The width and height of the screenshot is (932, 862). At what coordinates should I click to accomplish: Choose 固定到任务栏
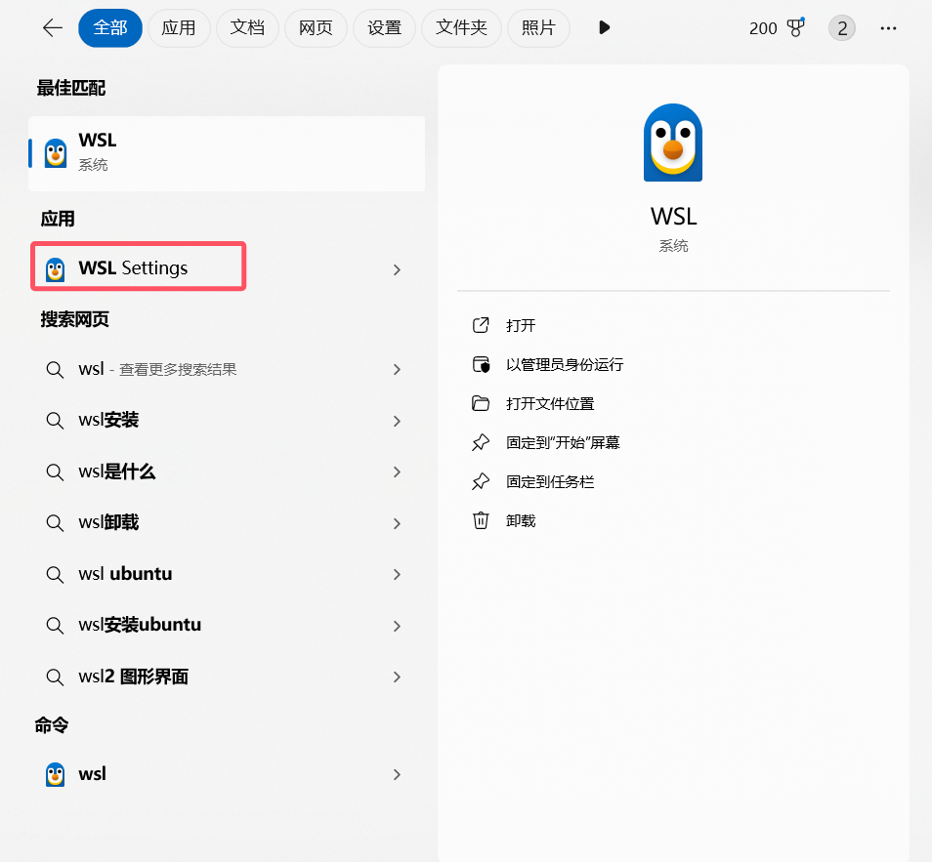[x=550, y=482]
